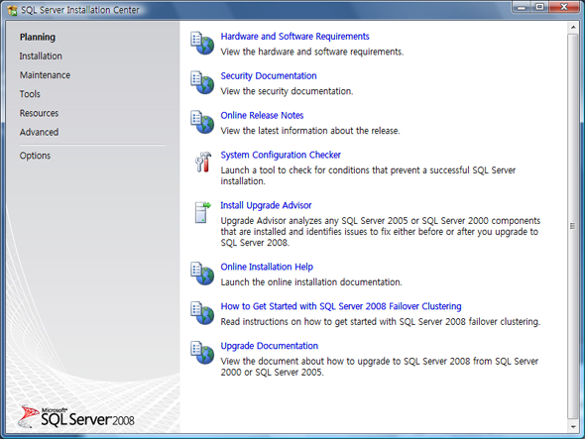This screenshot has height=439, width=585.
Task: Open the Resources category
Action: point(39,113)
